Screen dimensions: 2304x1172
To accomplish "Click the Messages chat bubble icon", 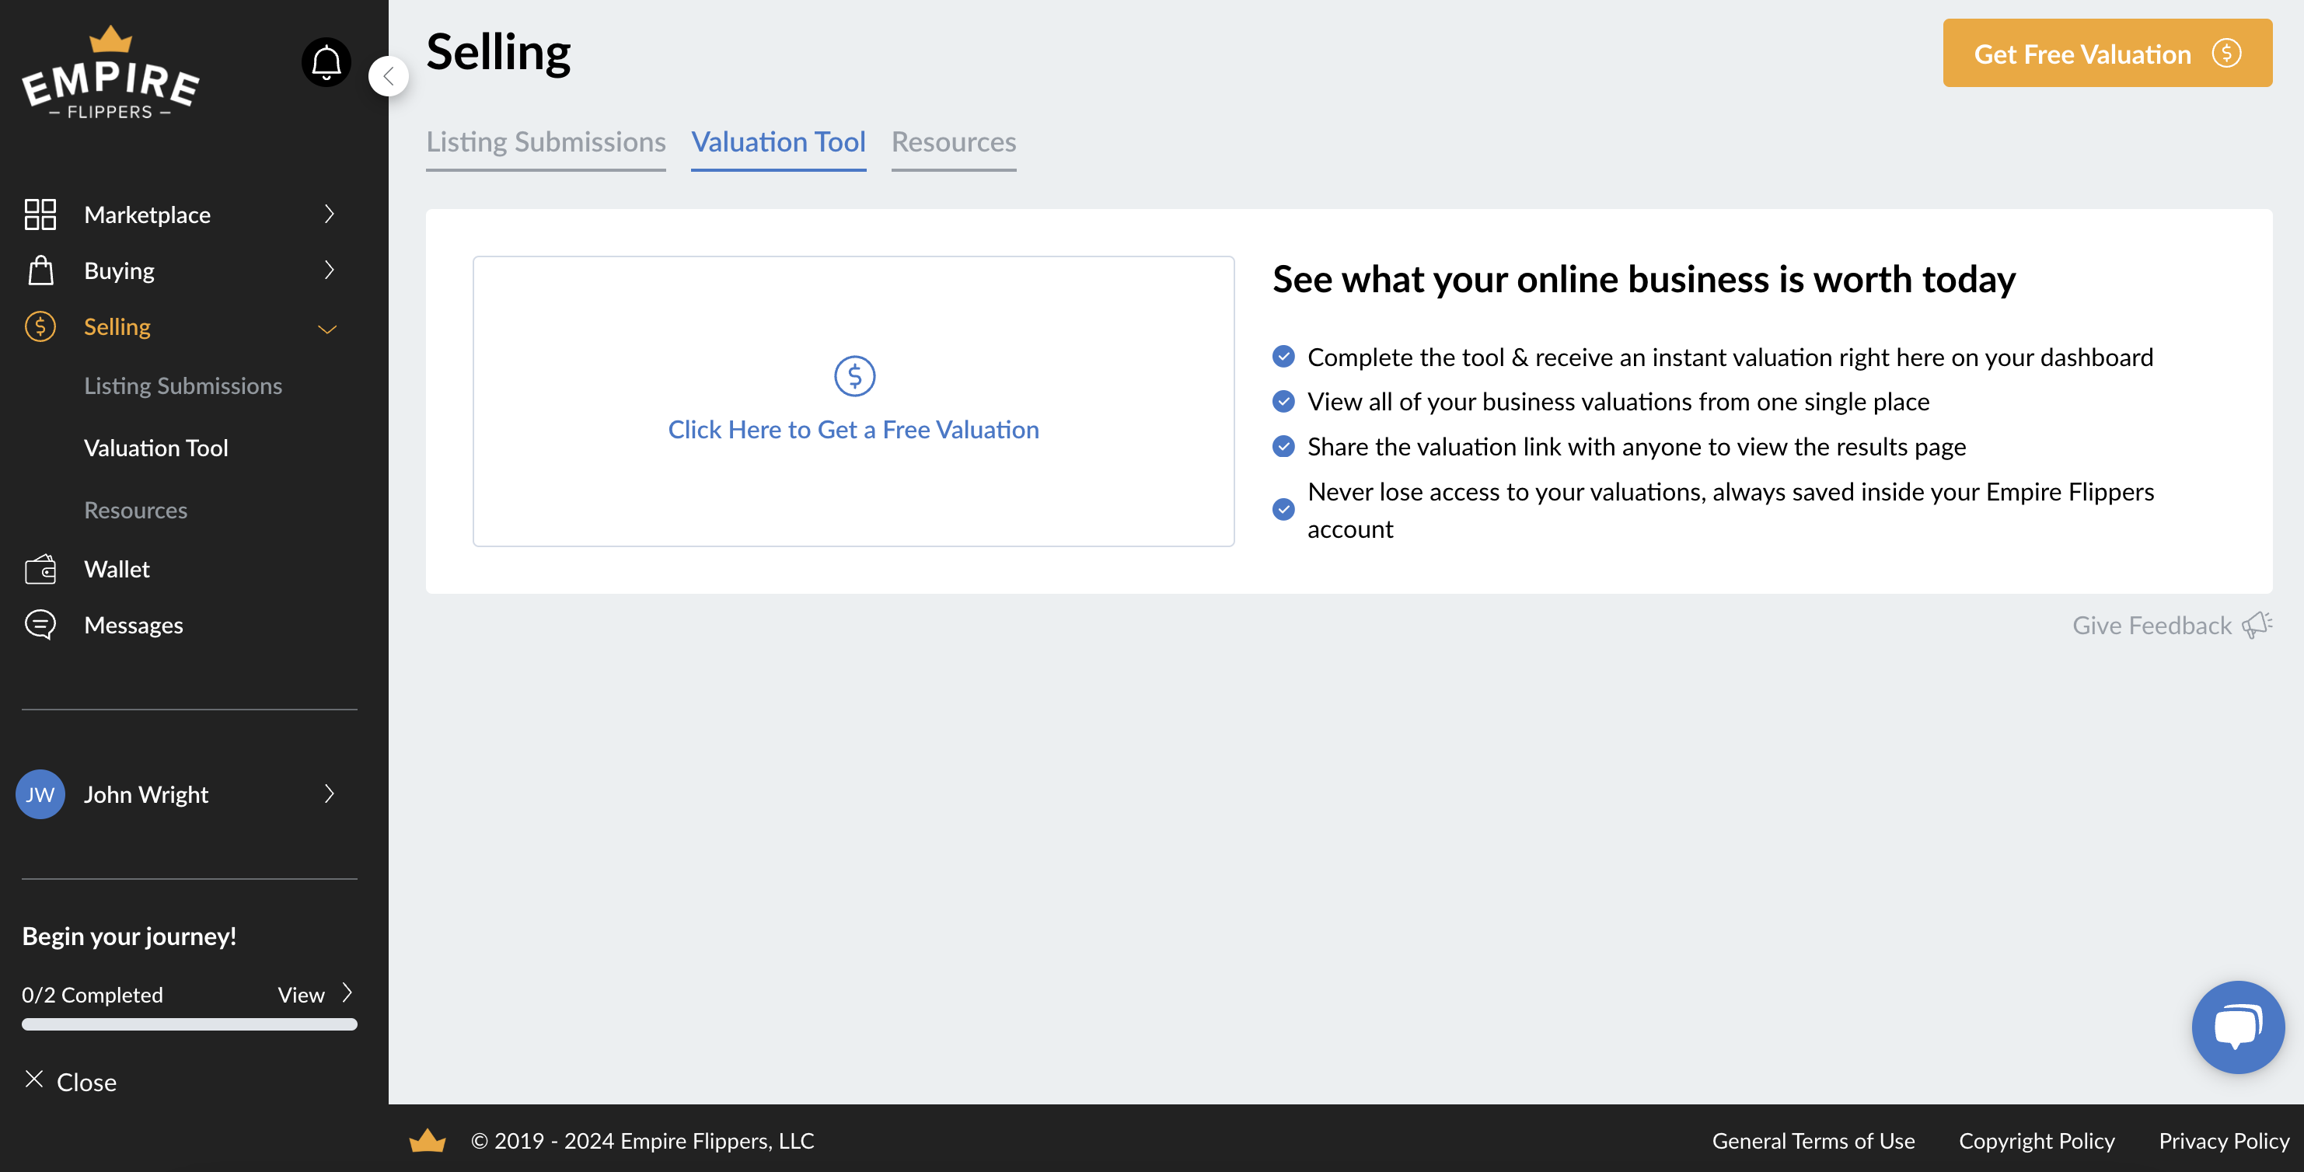I will 40,625.
